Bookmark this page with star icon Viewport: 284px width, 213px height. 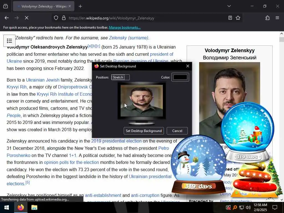[238, 18]
